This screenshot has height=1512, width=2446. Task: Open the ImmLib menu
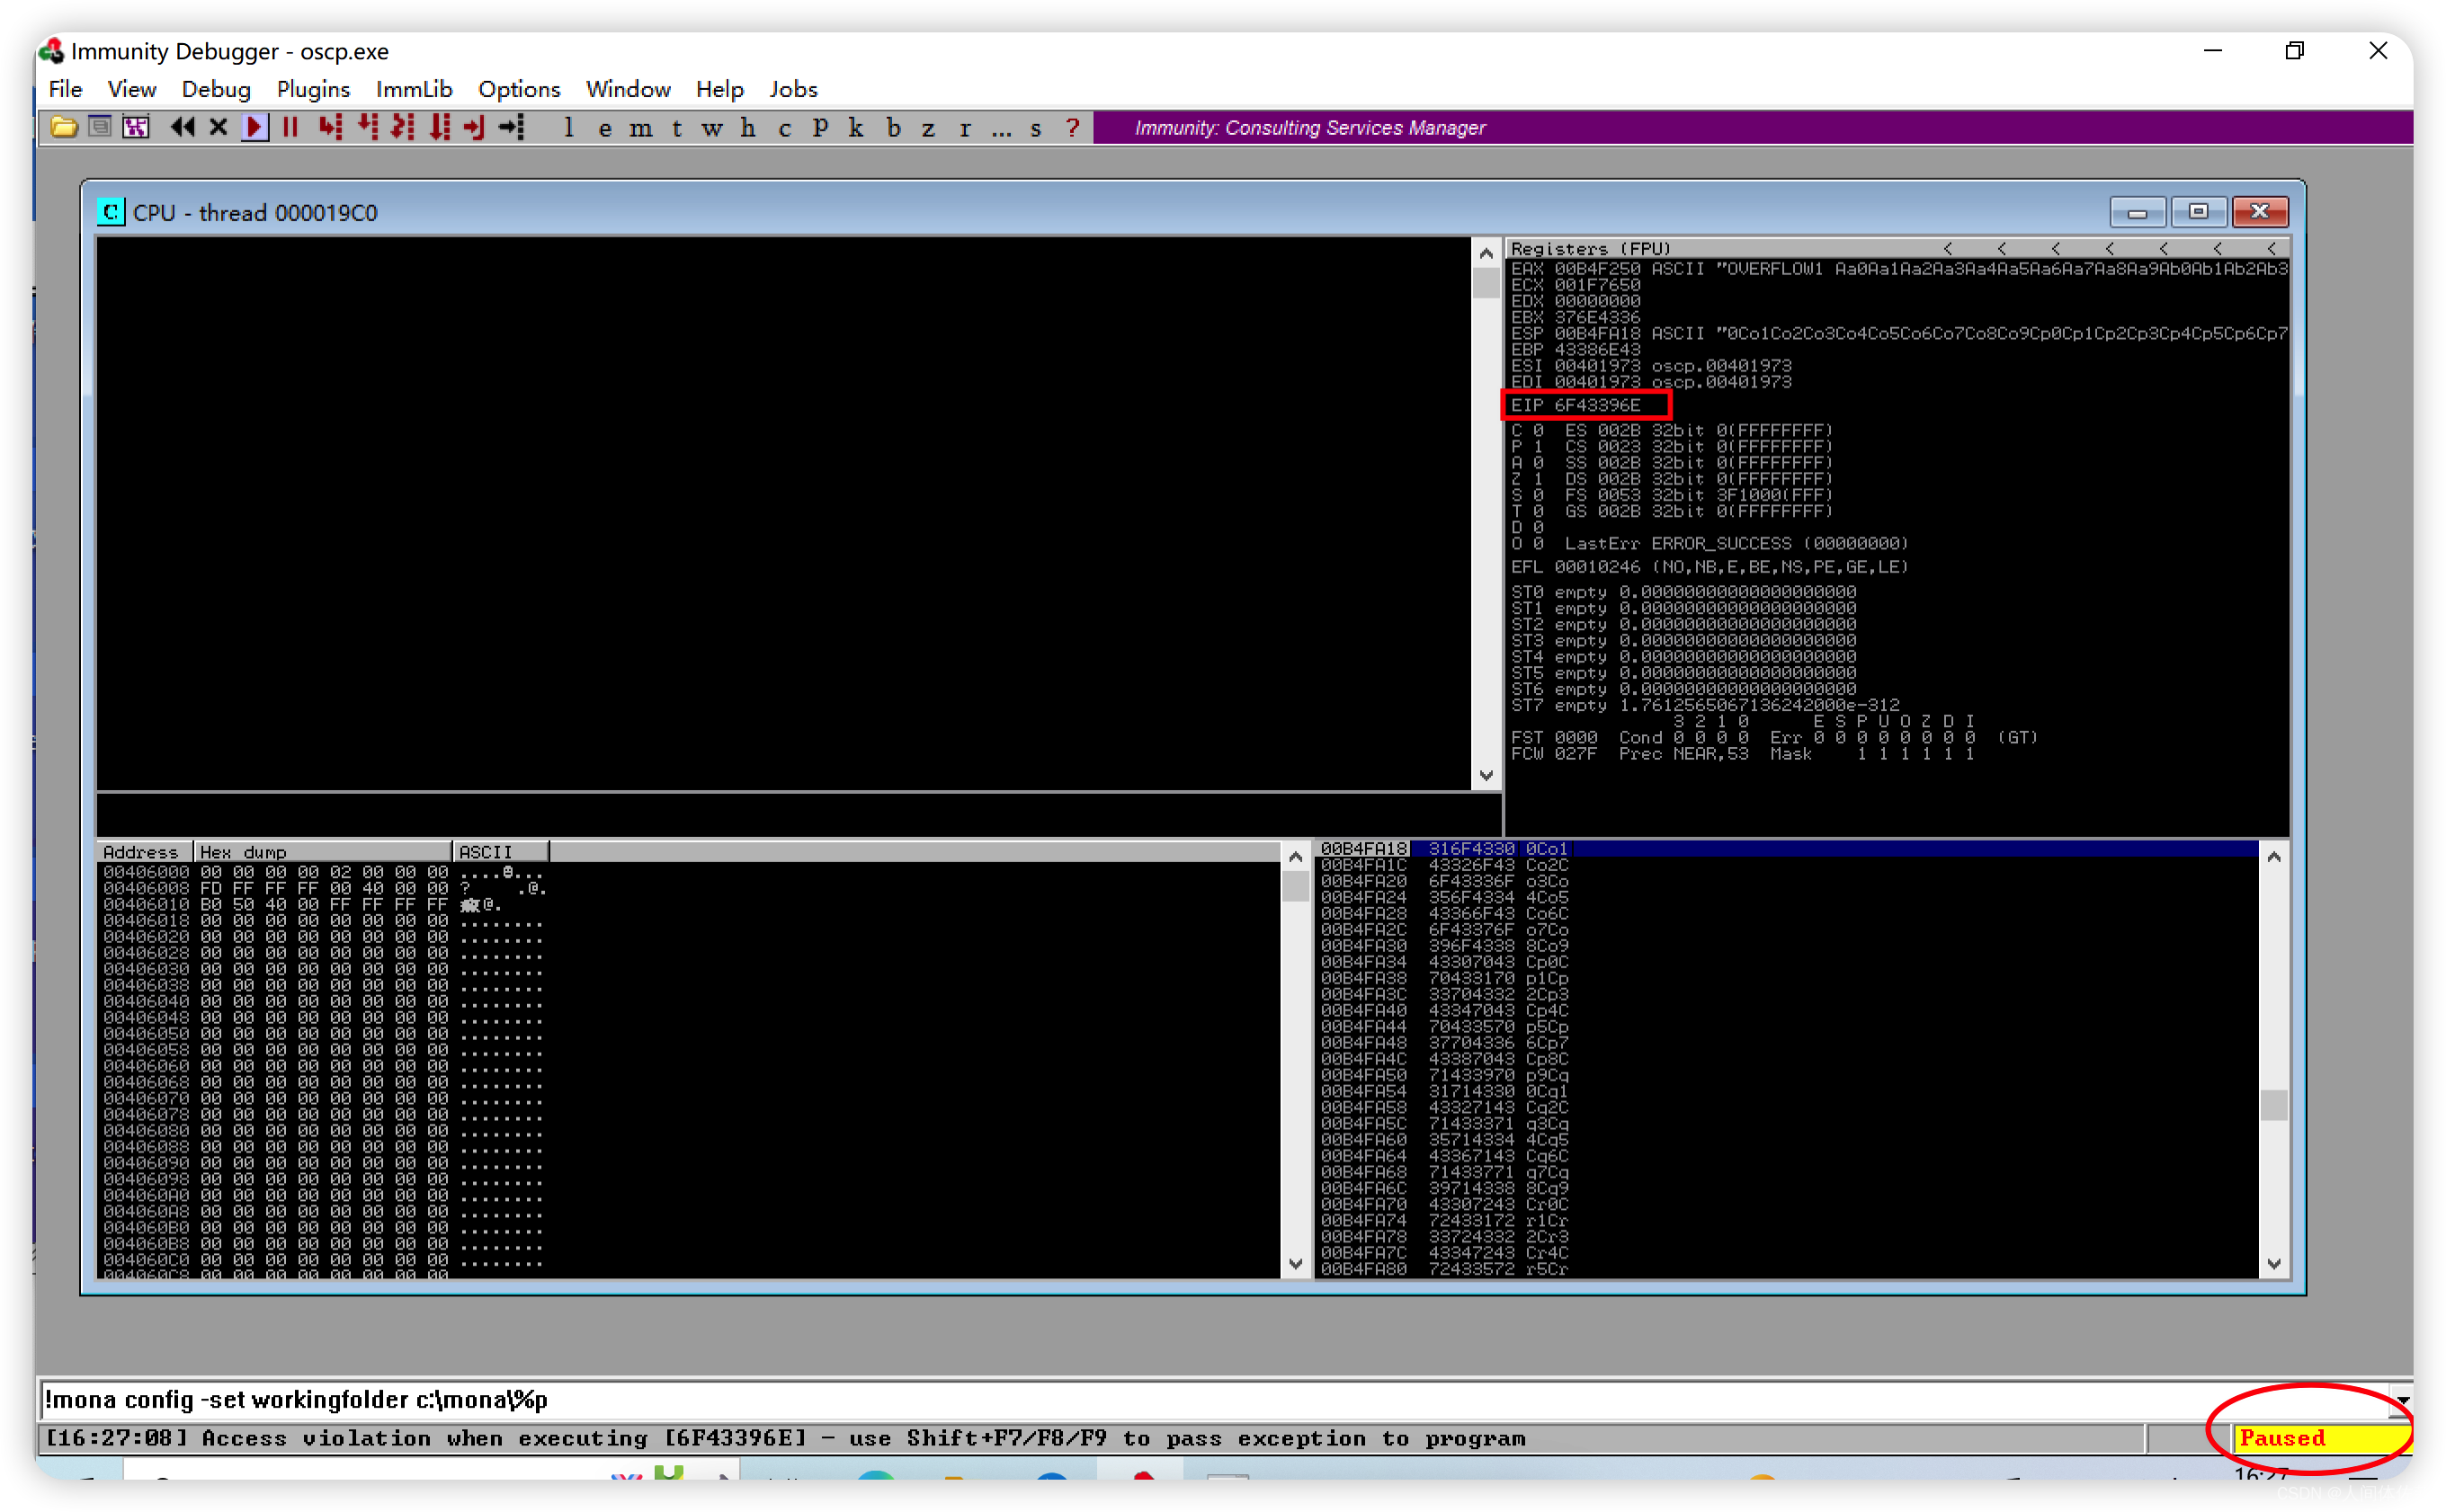[x=415, y=89]
